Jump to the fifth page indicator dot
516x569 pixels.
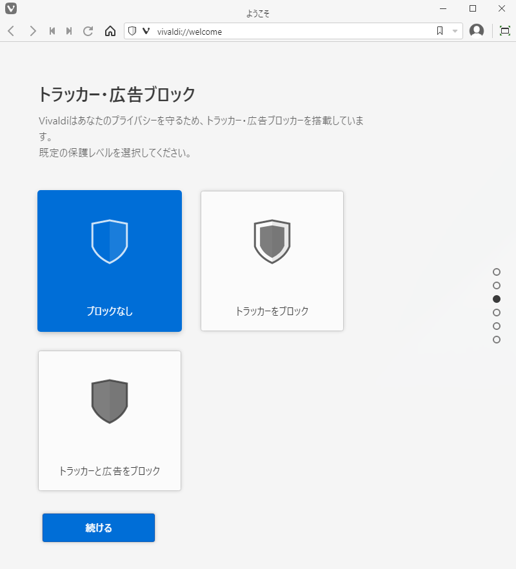[x=497, y=326]
